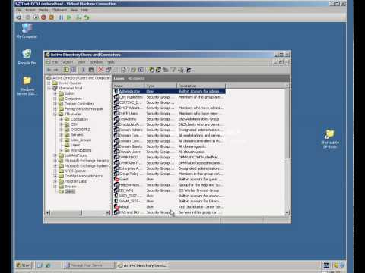Select the krbtgt user row
This screenshot has width=365, height=273.
click(169, 207)
